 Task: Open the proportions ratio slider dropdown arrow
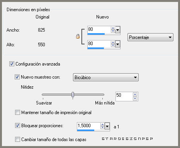click(x=107, y=126)
